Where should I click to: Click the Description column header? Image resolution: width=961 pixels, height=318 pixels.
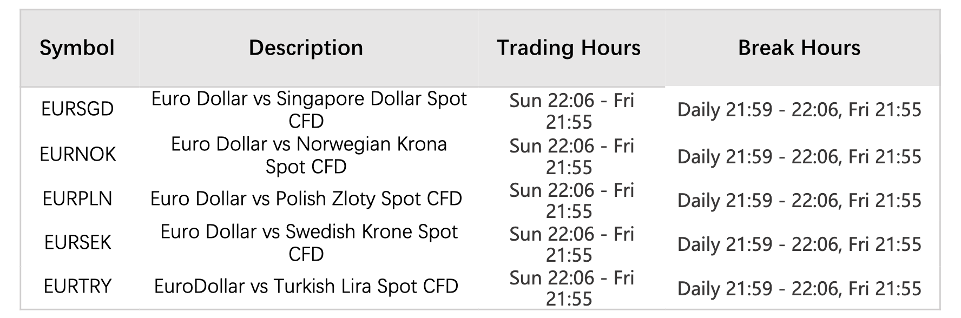click(306, 48)
